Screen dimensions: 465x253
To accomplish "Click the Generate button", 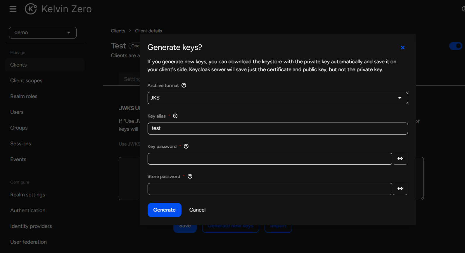I will click(165, 210).
